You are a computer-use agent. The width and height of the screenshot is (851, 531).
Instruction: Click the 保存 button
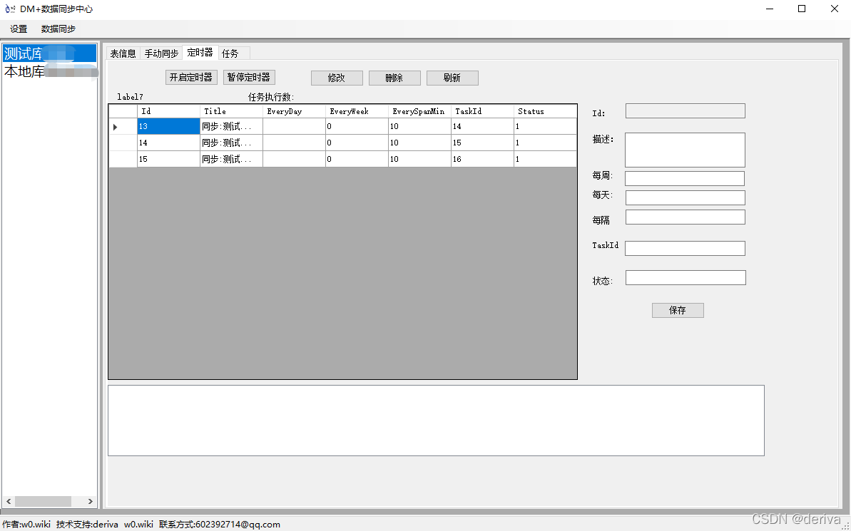pos(678,310)
